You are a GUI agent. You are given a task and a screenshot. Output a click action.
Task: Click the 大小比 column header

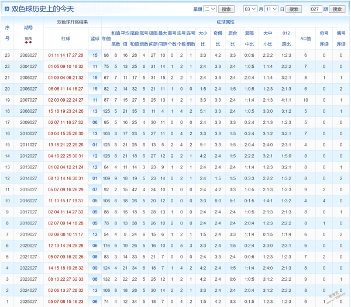click(x=203, y=38)
